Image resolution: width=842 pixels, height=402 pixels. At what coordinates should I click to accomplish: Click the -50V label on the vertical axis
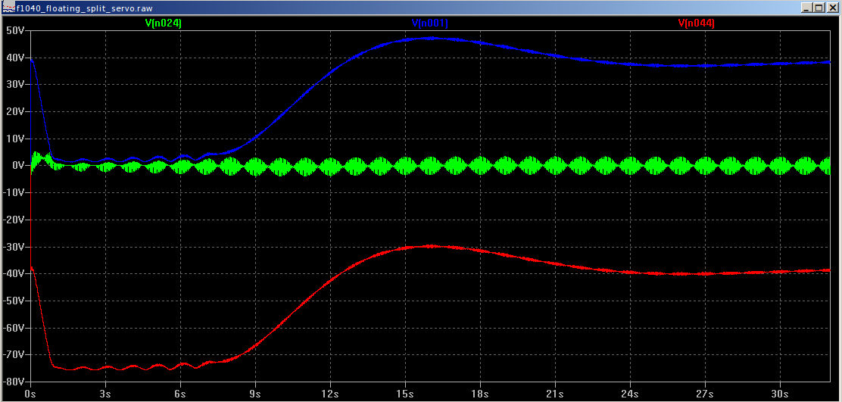(14, 301)
